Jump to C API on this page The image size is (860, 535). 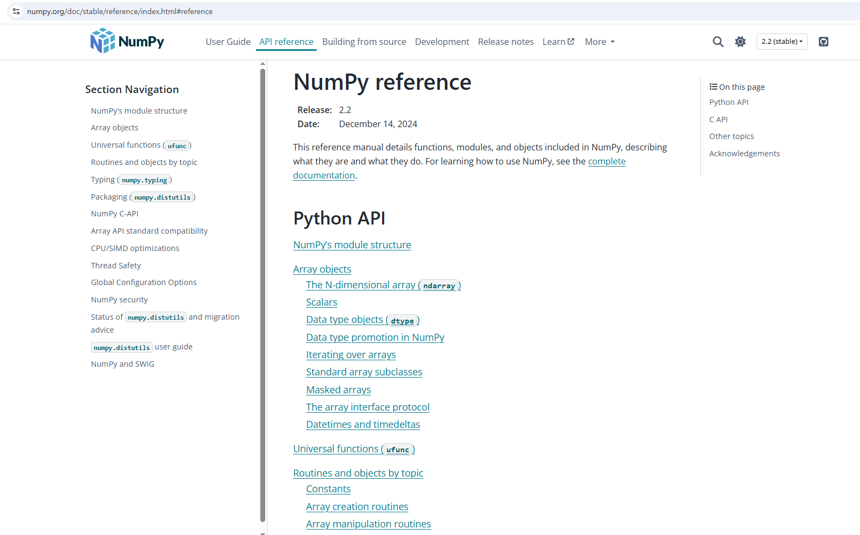coord(718,120)
